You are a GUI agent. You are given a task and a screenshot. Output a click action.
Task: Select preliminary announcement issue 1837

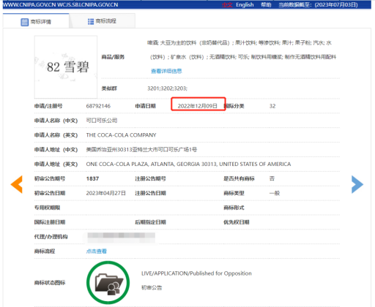coord(92,178)
